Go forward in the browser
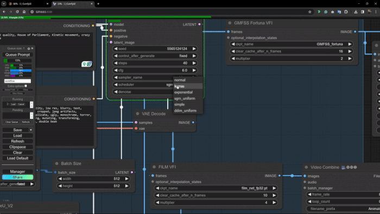380x214 pixels. 11,11
